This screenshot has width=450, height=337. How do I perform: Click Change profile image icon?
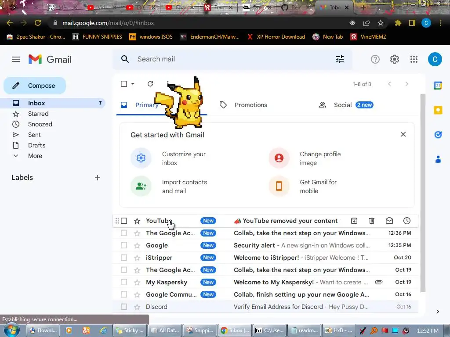[x=279, y=158]
